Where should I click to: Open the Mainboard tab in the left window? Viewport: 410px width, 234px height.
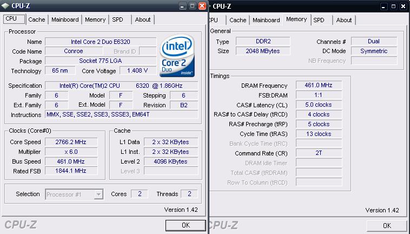click(65, 19)
